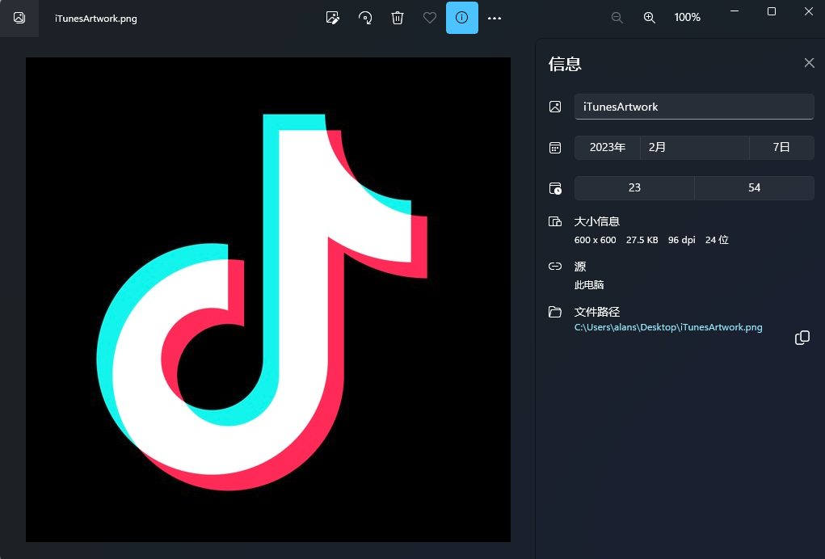Click the TikTok logo image

click(267, 300)
